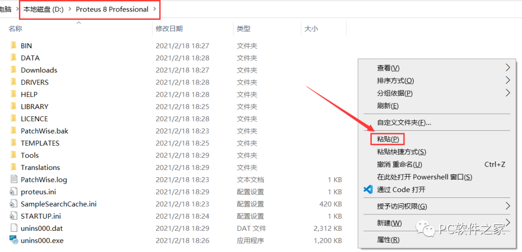Select the Downloads folder name
The width and height of the screenshot is (522, 252).
click(x=39, y=70)
